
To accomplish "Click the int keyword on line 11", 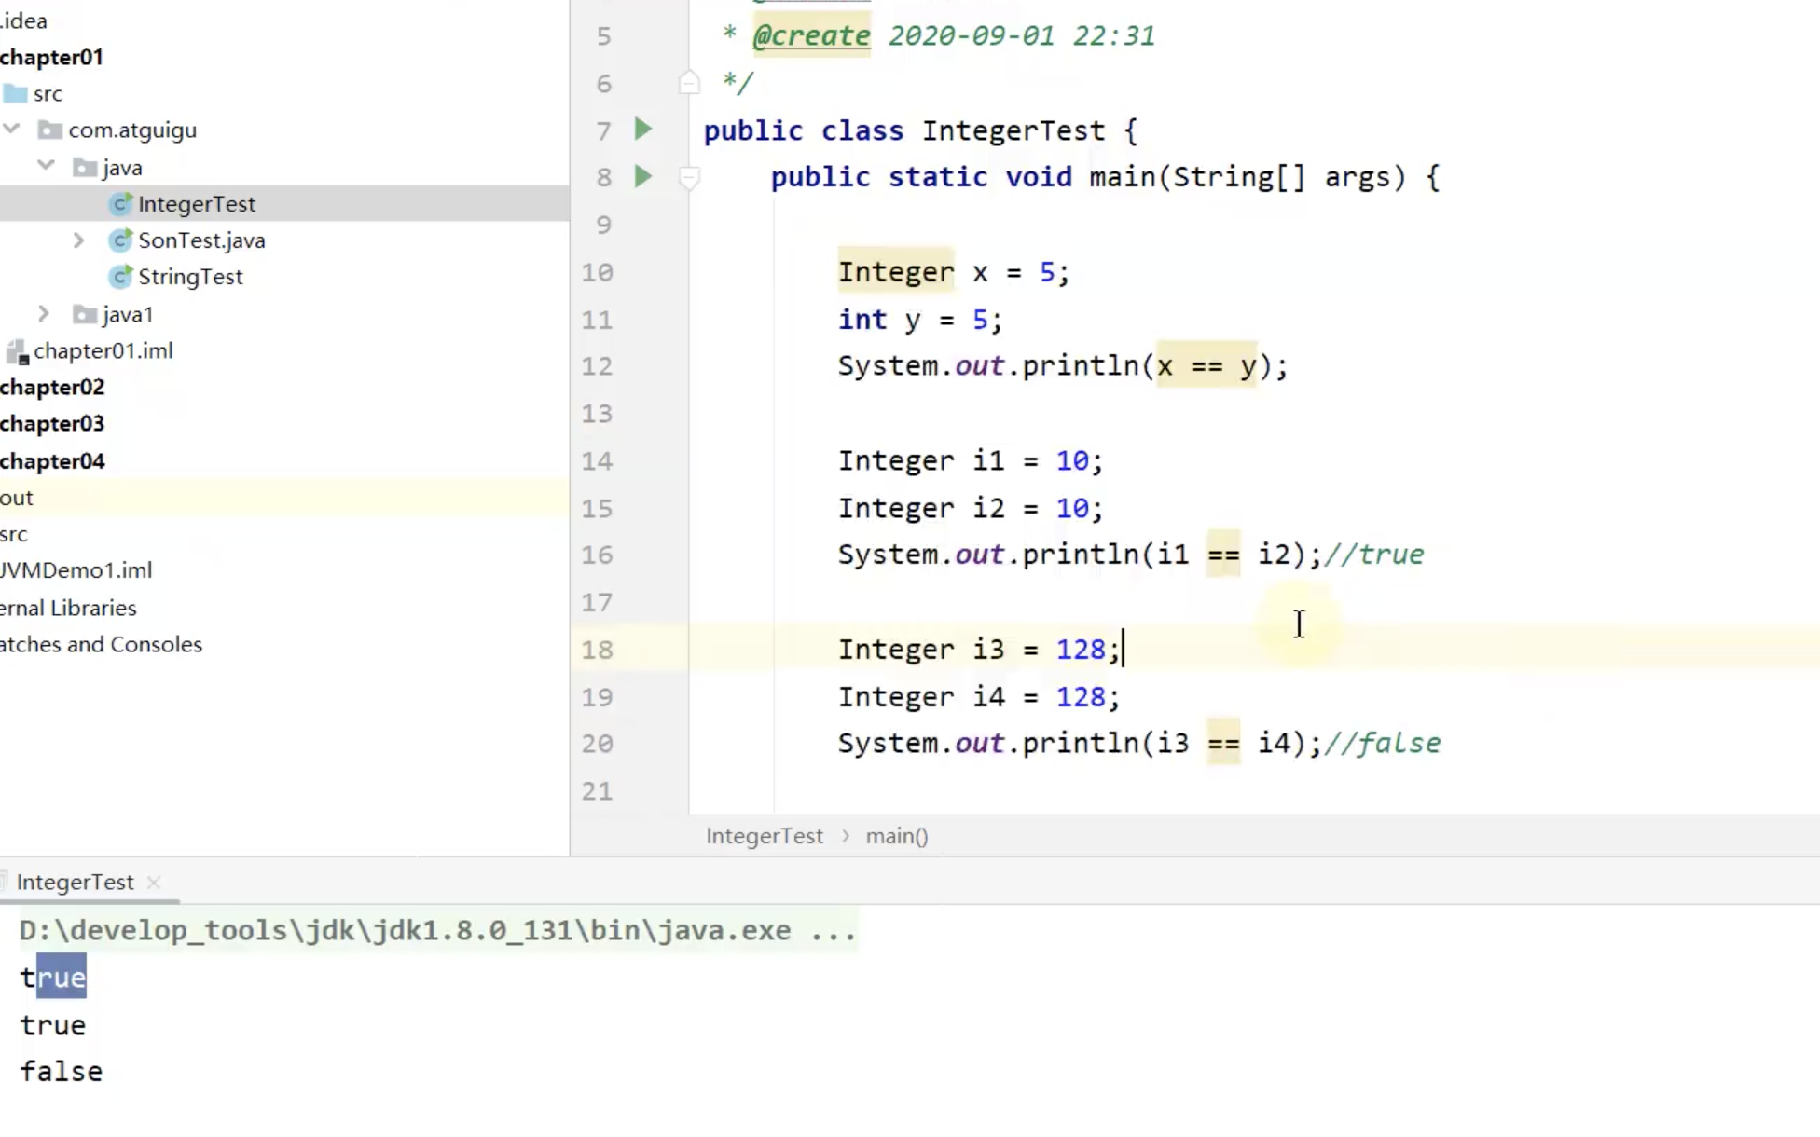I will (x=862, y=319).
